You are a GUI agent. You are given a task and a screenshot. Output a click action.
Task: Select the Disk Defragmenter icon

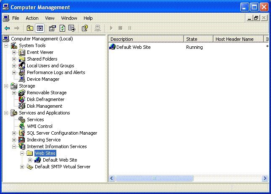pyautogui.click(x=22, y=99)
